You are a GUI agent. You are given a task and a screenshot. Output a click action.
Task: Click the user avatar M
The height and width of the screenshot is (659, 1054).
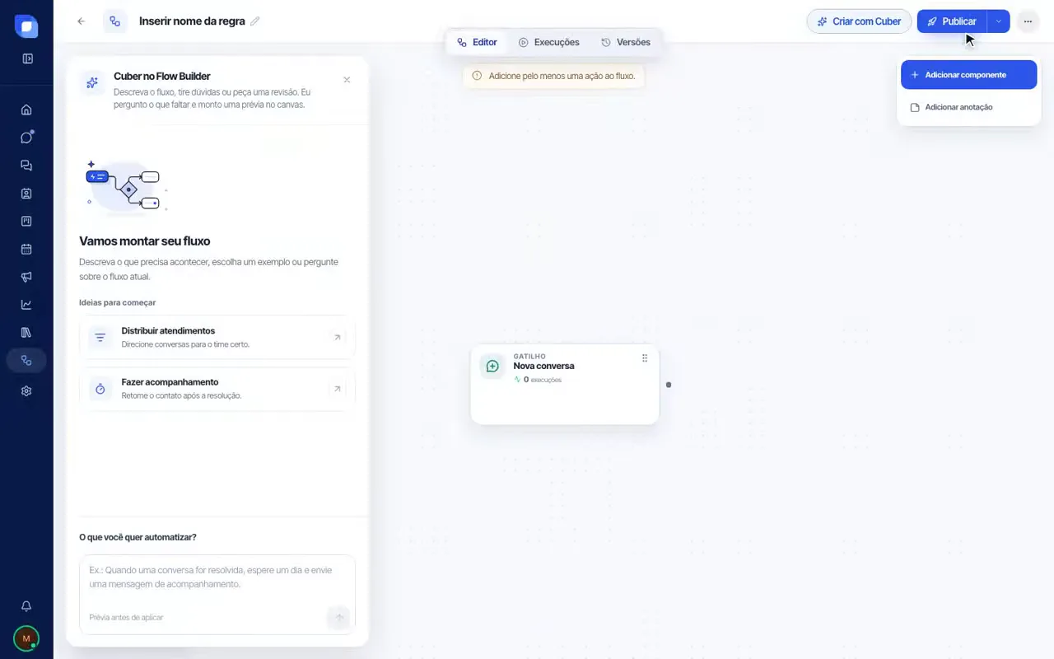(x=26, y=638)
